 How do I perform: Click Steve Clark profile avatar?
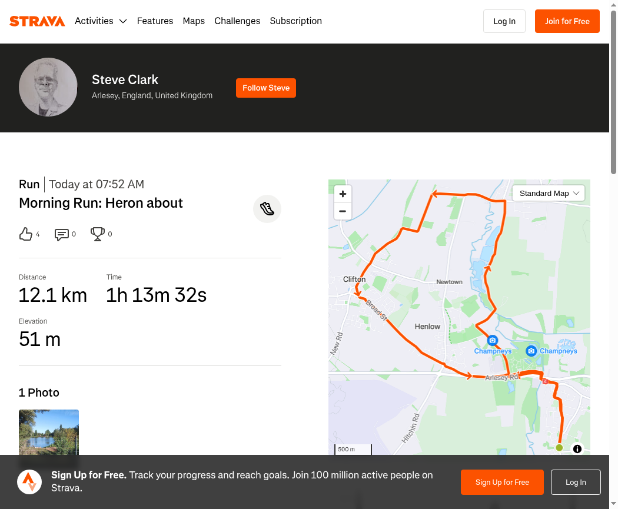48,87
